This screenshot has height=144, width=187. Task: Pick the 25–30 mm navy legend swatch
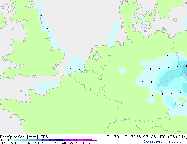coord(60,140)
